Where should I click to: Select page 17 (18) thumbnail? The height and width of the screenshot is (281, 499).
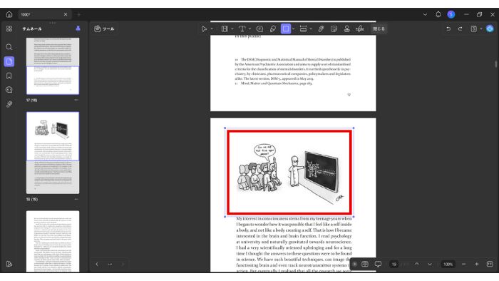click(x=53, y=66)
